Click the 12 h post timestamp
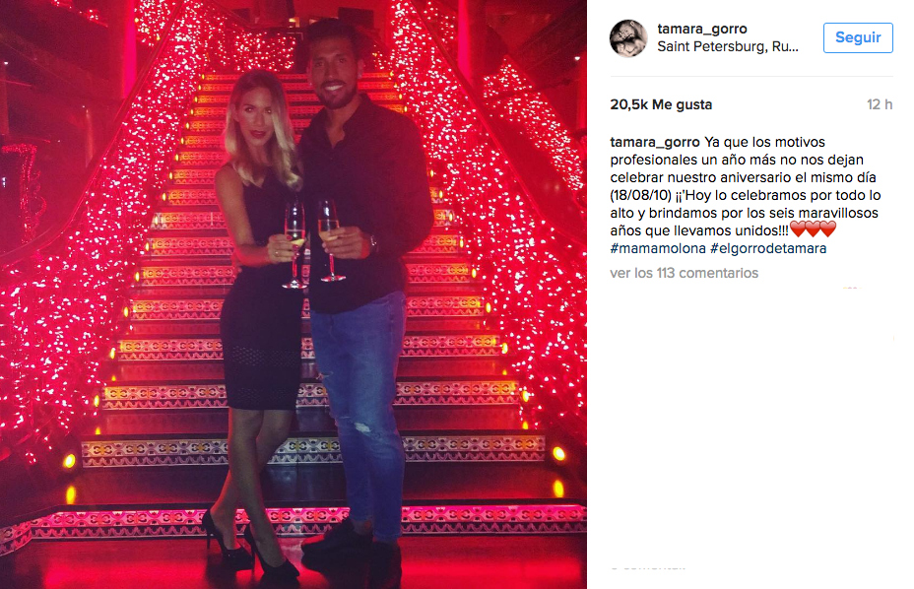Screen dimensions: 914x589 click(880, 104)
